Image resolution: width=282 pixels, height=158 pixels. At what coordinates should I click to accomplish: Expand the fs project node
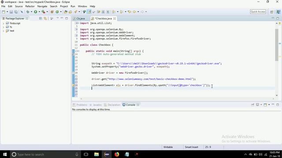3,27
